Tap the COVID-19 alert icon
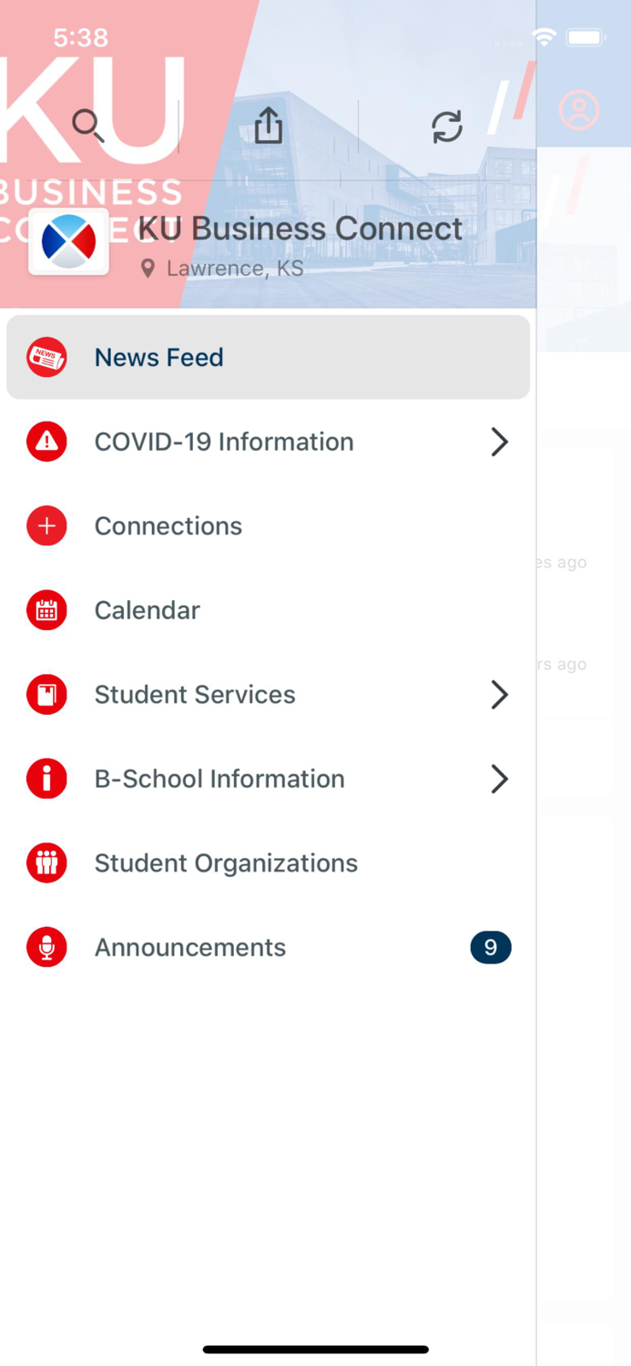This screenshot has width=631, height=1366. click(x=46, y=442)
